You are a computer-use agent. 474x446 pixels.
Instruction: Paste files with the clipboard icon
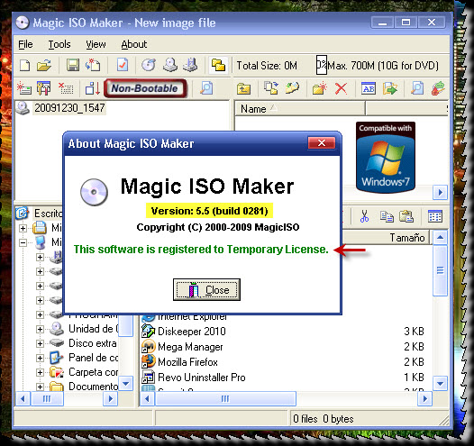tap(406, 216)
